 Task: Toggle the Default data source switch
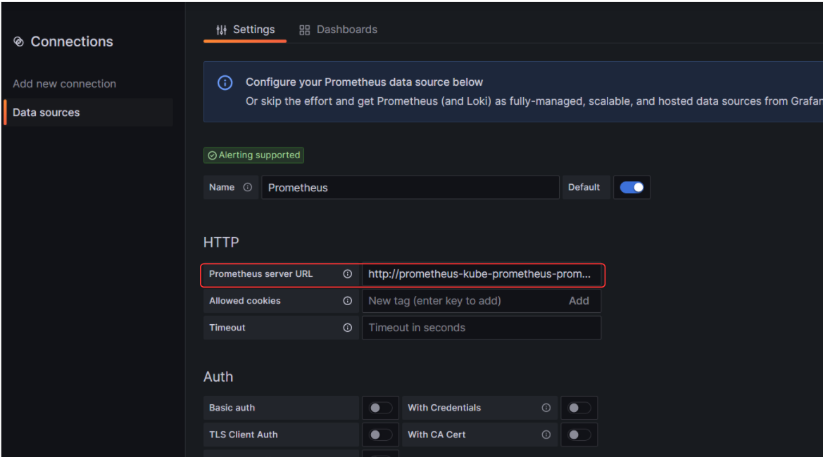[632, 187]
